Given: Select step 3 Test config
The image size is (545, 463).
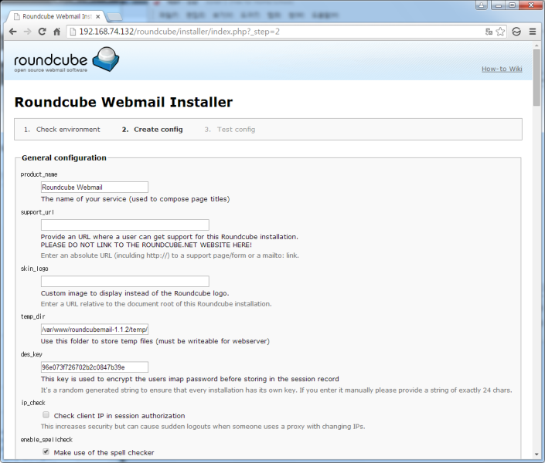Looking at the screenshot, I should pyautogui.click(x=230, y=129).
